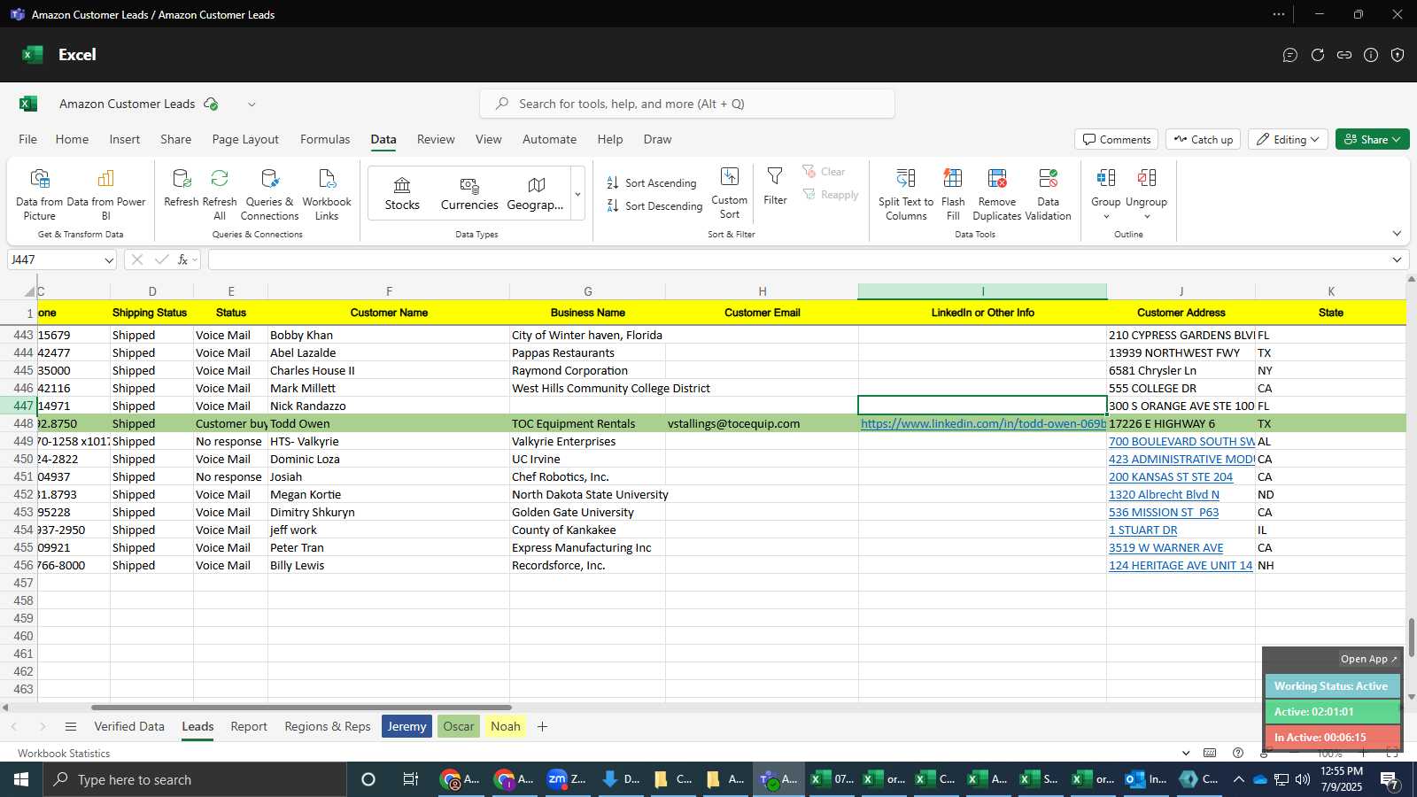Open Windows Start menu
The image size is (1417, 797).
pyautogui.click(x=21, y=779)
